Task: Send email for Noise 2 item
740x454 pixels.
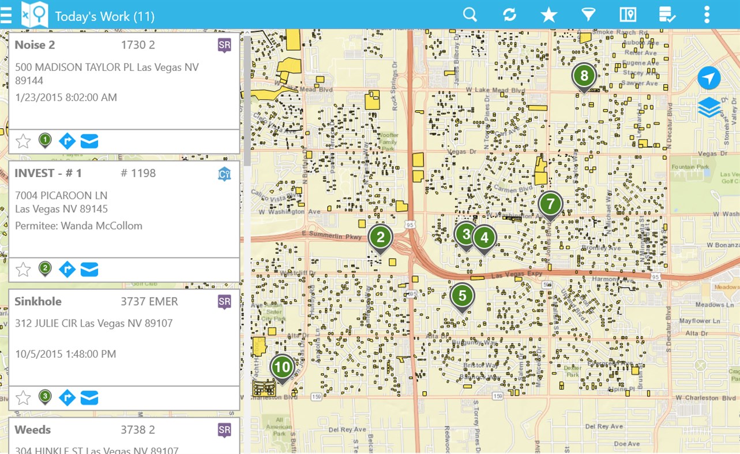Action: [x=89, y=141]
